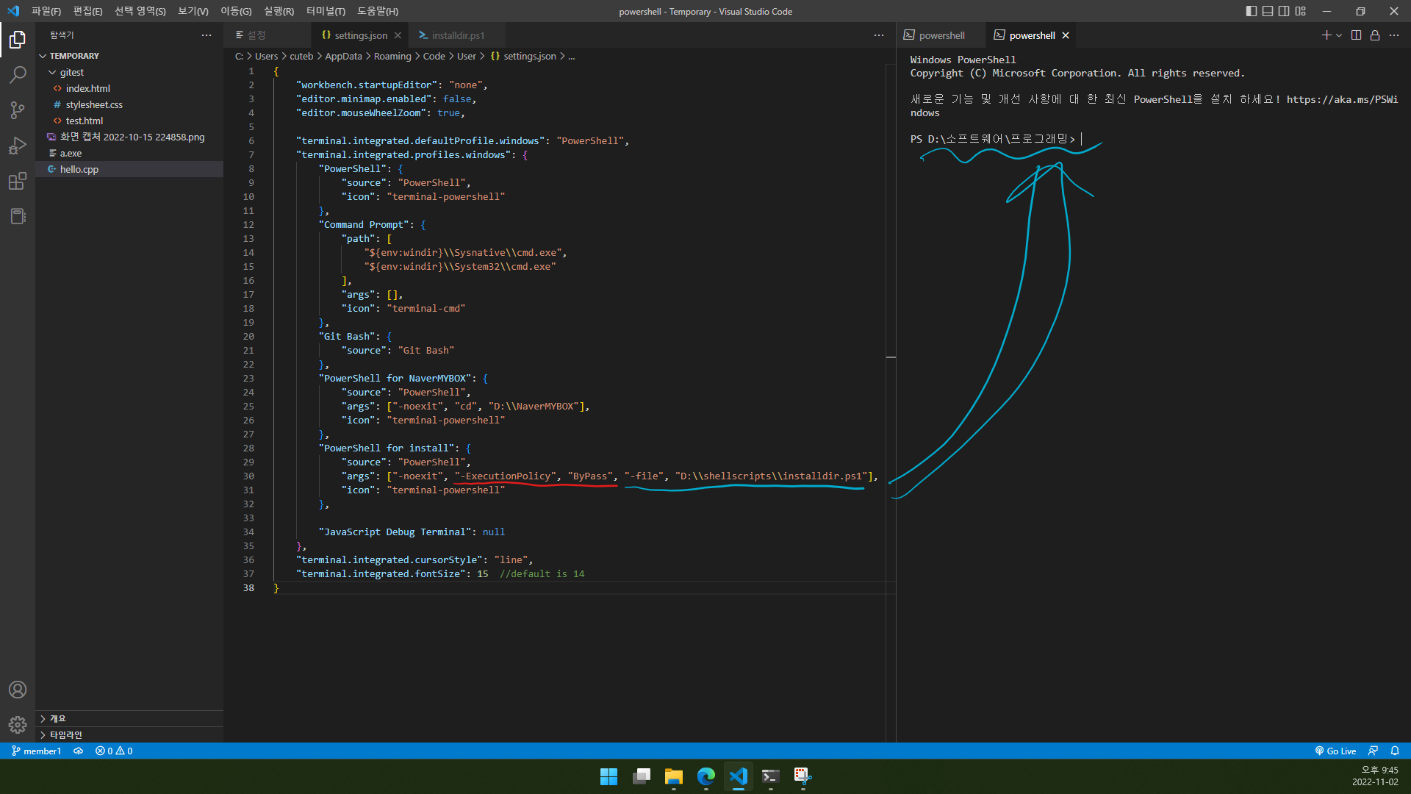The image size is (1411, 794).
Task: Open test.html in explorer
Action: click(x=129, y=121)
